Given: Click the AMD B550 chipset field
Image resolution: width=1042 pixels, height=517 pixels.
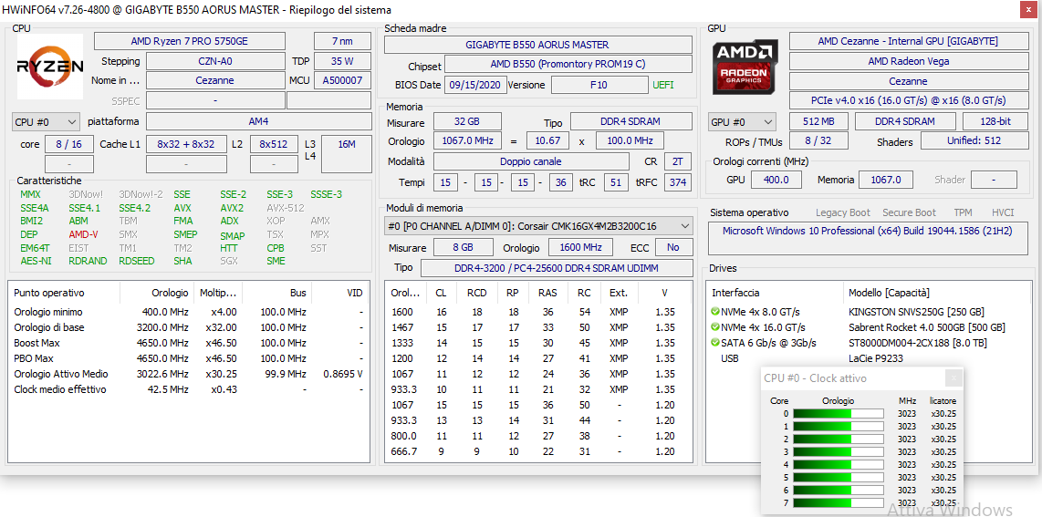Looking at the screenshot, I should point(568,65).
